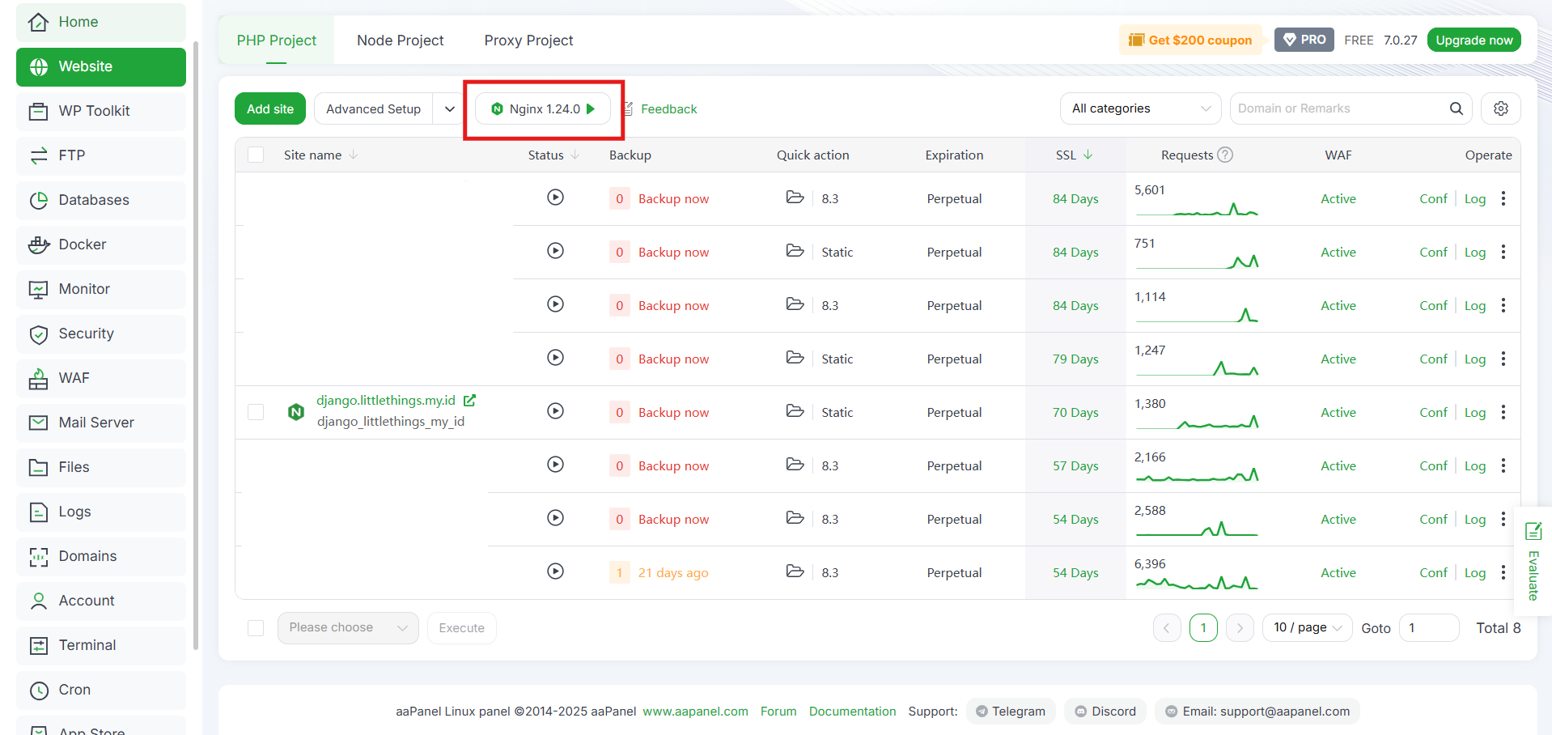Switch to the PHP Project tab
The height and width of the screenshot is (735, 1552).
pos(277,40)
